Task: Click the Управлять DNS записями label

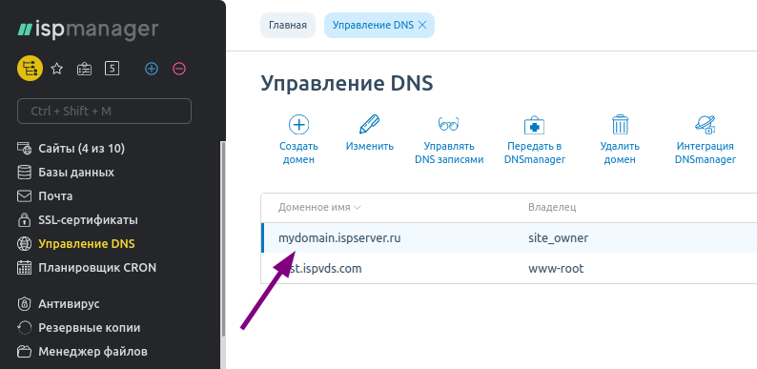Action: pos(449,153)
